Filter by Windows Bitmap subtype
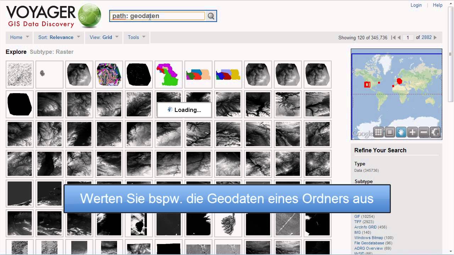Image resolution: width=454 pixels, height=255 pixels. click(x=369, y=238)
